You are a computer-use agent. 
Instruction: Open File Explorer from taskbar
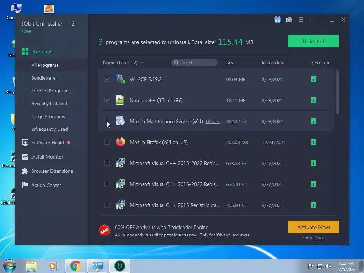coord(32,266)
